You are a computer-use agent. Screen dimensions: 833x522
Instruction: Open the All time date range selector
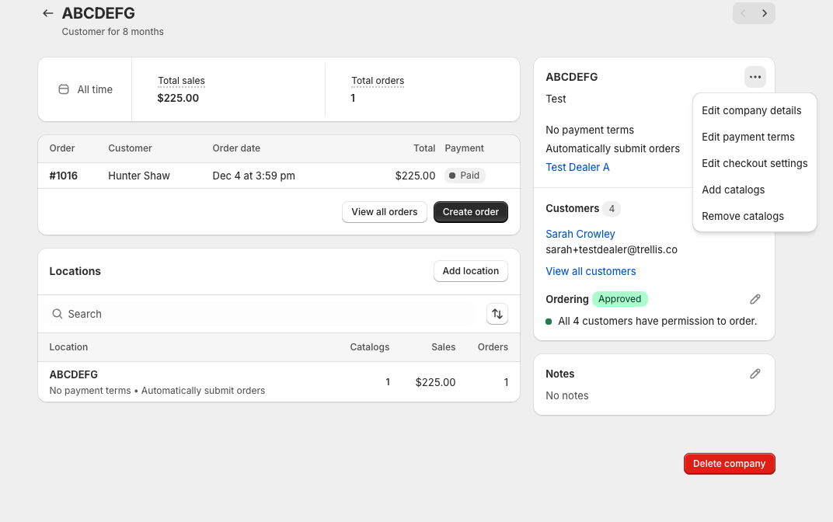pyautogui.click(x=85, y=89)
